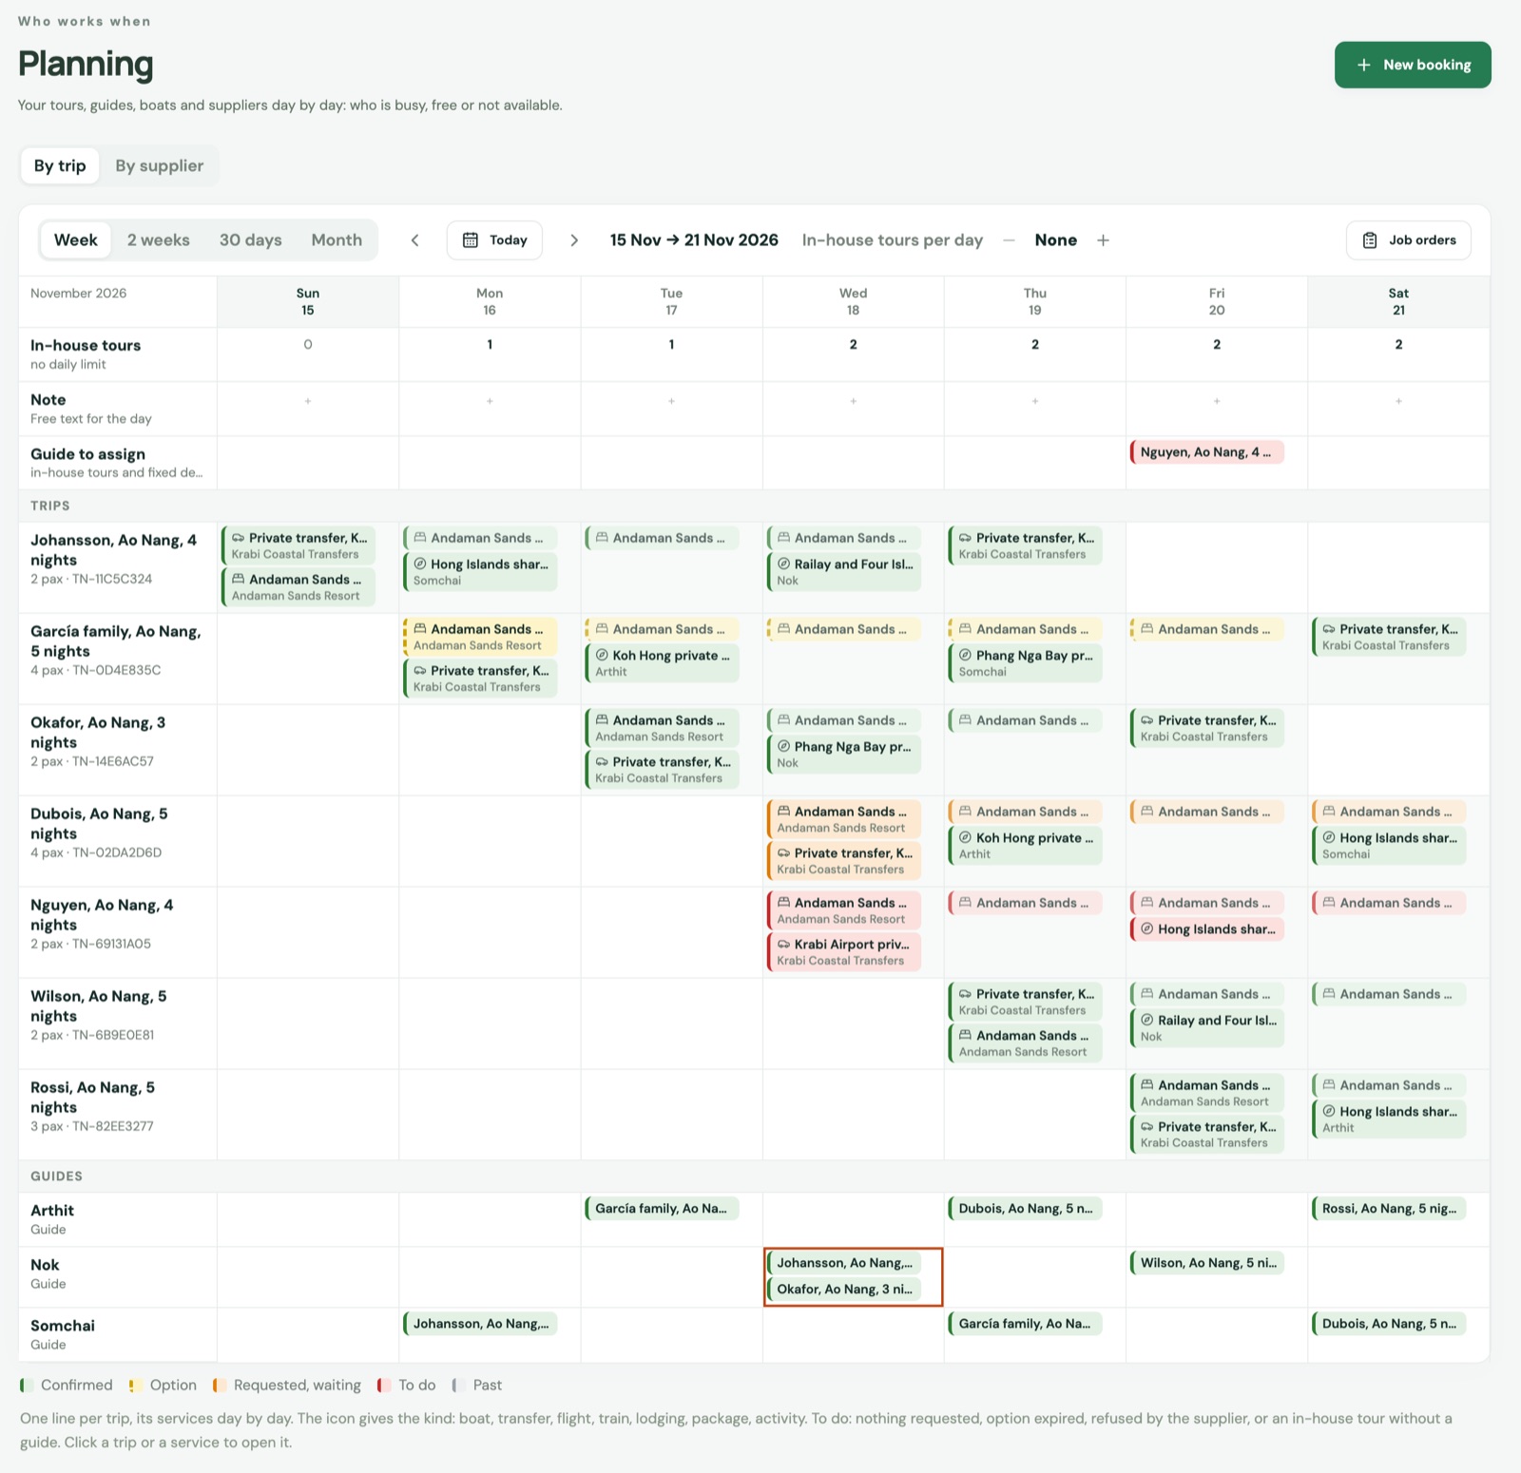1521x1473 pixels.
Task: Decrease in-house tours per day limit
Action: 1009,240
